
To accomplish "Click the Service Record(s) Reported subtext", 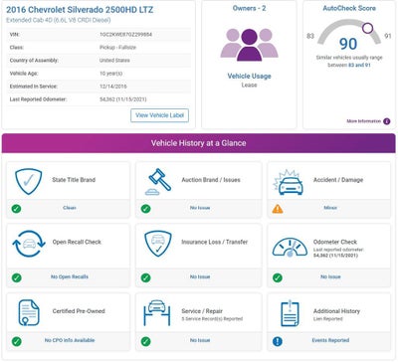I will point(212,319).
